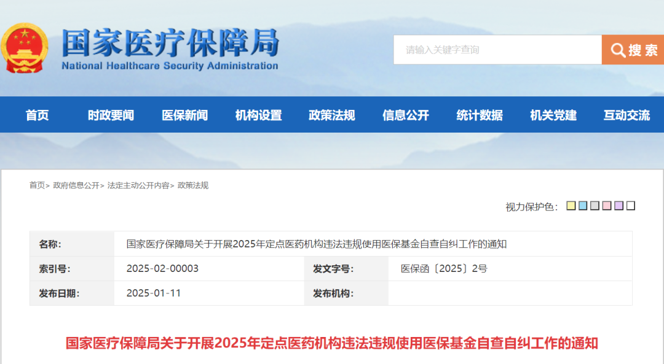Open 法定主动公开内容 breadcrumb link
The image size is (664, 364).
click(x=138, y=185)
